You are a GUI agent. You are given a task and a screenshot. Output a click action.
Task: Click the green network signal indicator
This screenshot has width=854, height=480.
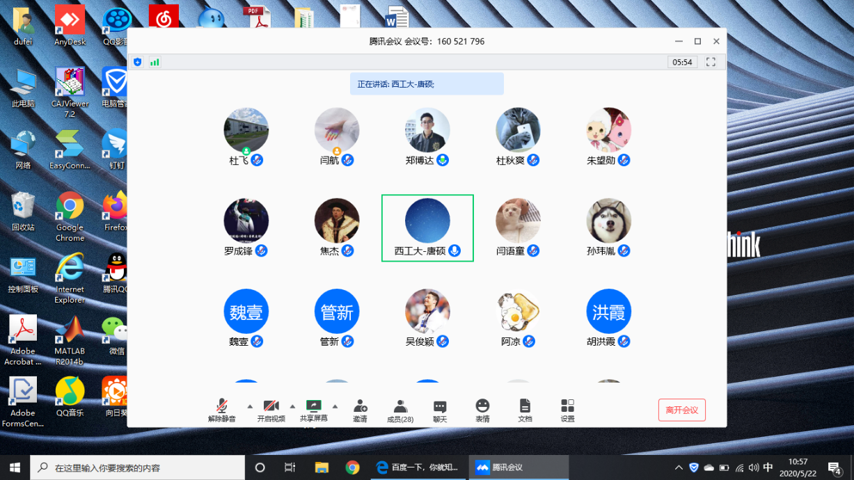click(x=155, y=62)
